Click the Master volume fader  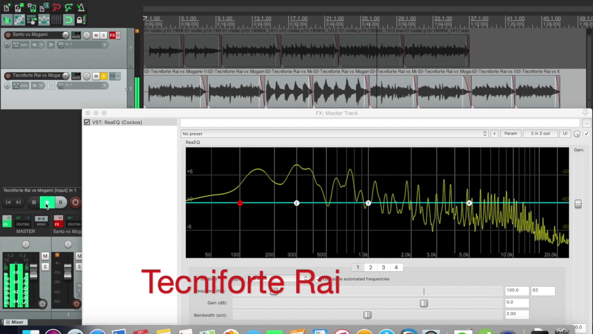(x=33, y=271)
